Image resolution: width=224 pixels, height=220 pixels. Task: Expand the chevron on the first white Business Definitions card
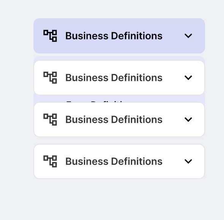188,77
